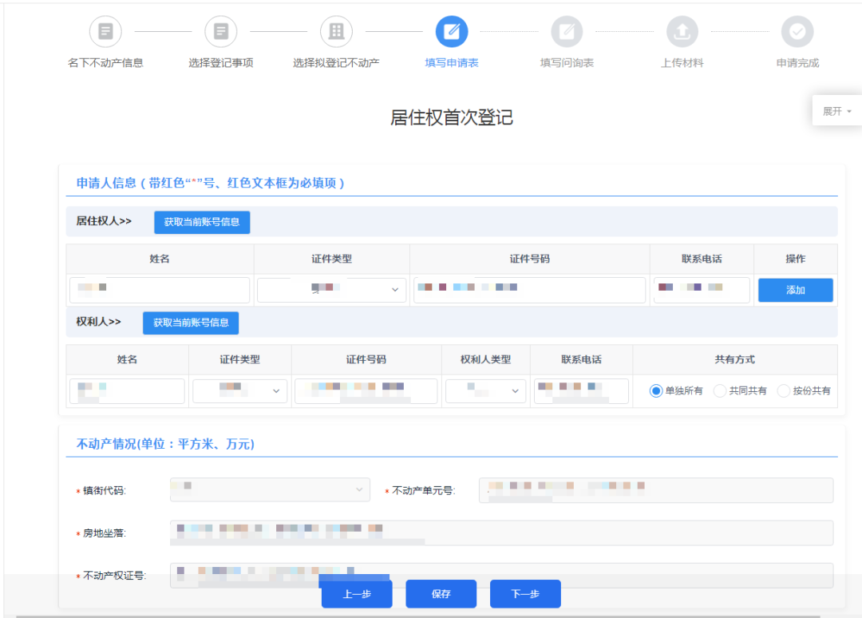Click the 申请完成 checkmark icon
This screenshot has width=862, height=618.
(797, 30)
